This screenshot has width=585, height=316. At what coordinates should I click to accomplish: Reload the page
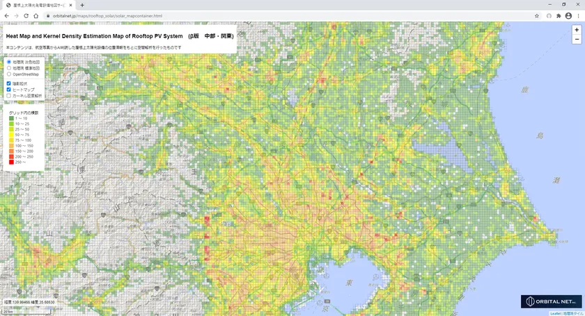pos(26,15)
